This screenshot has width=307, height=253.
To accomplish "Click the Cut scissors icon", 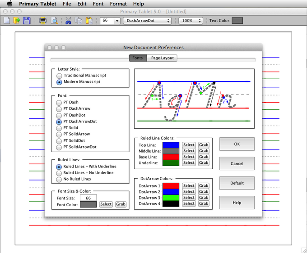I will 68,21.
